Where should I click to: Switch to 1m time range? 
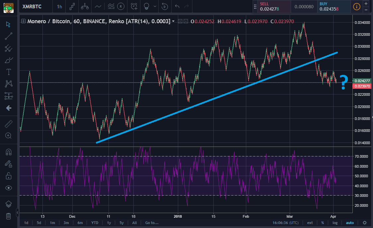coord(52,223)
